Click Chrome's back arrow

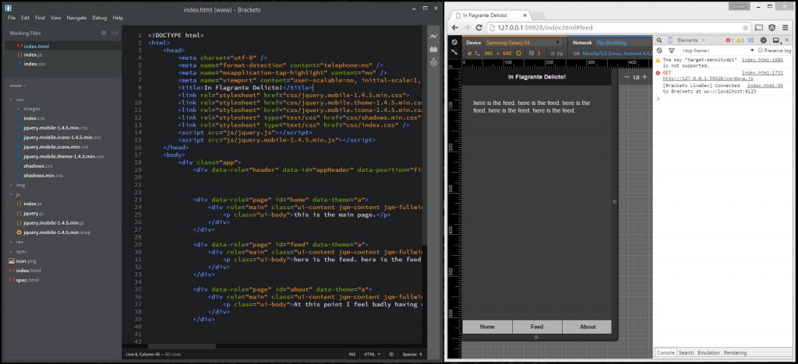click(455, 27)
